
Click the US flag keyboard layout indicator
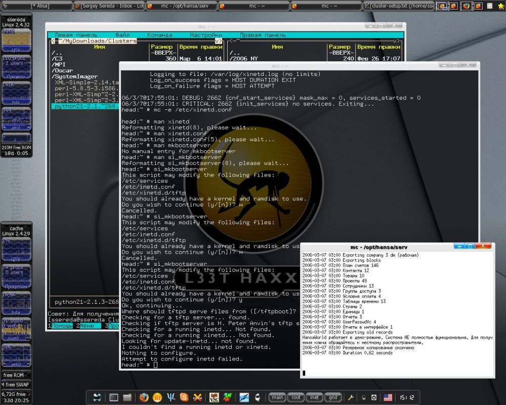pyautogui.click(x=388, y=397)
